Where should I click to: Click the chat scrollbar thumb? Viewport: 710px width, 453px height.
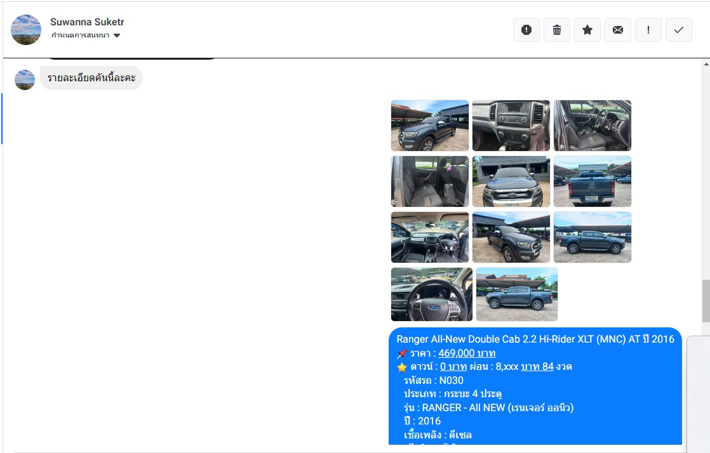[x=706, y=301]
